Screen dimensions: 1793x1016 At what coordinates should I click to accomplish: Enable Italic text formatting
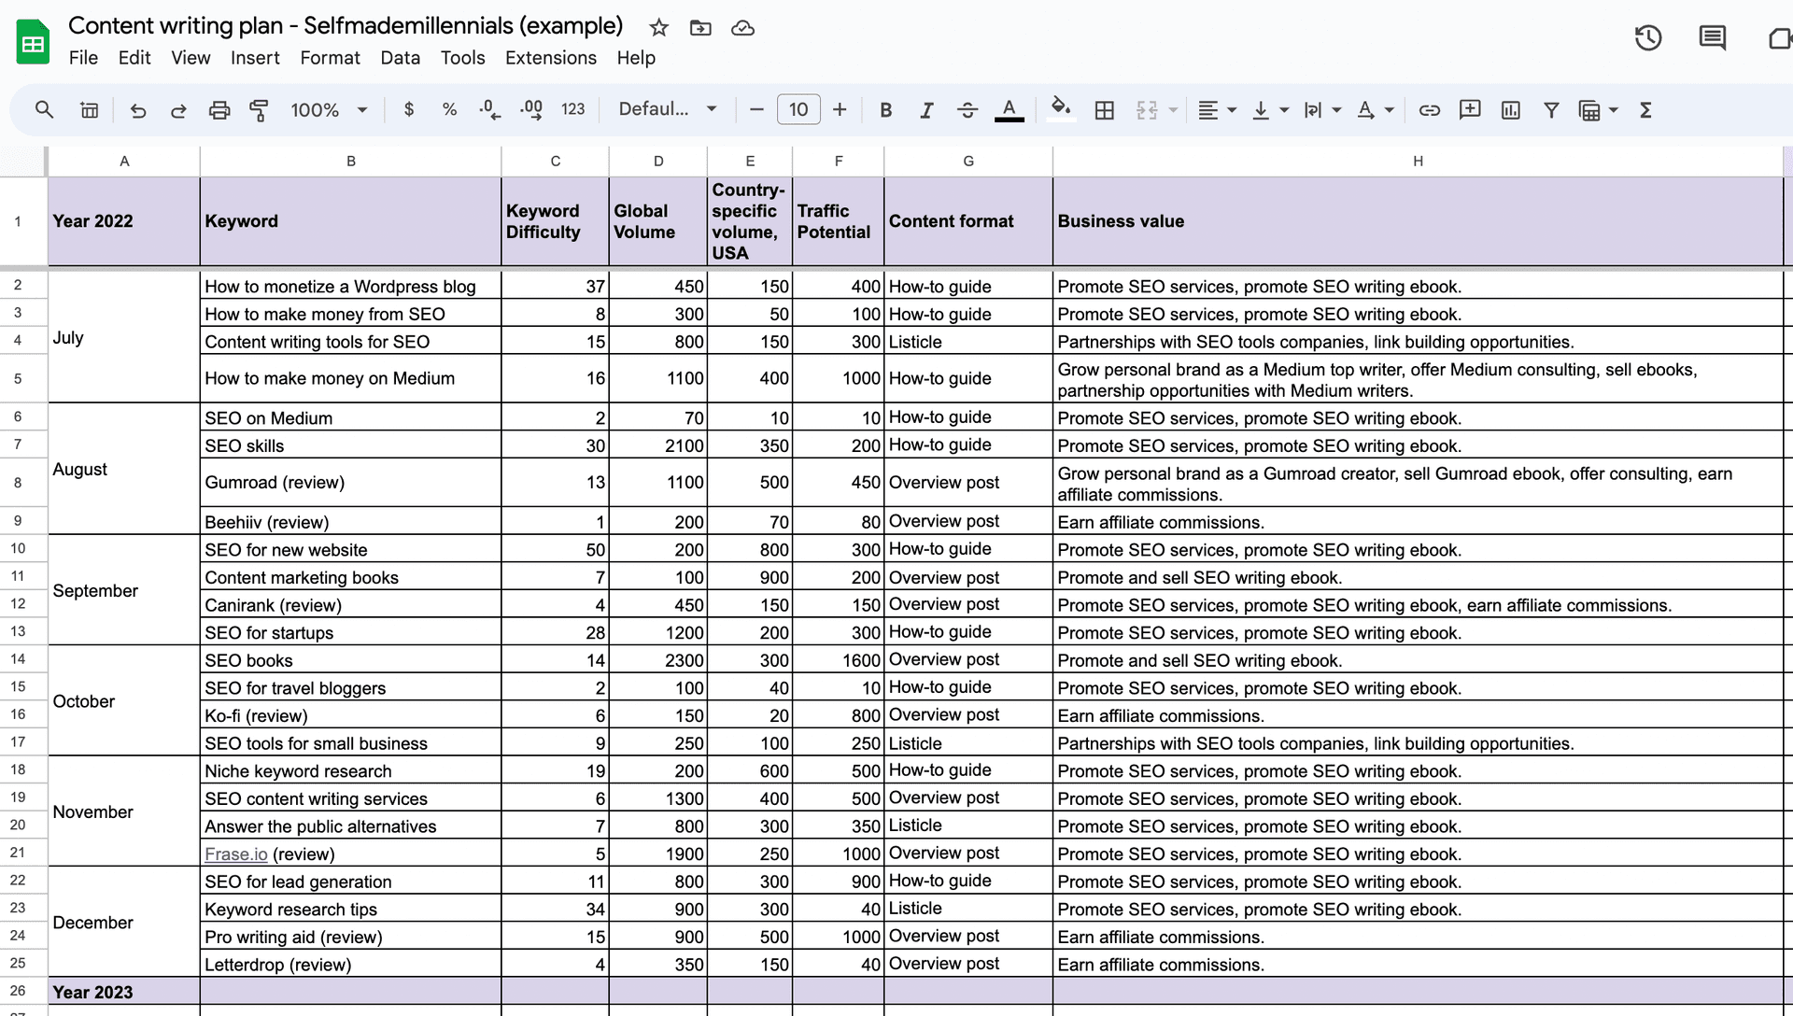click(926, 109)
